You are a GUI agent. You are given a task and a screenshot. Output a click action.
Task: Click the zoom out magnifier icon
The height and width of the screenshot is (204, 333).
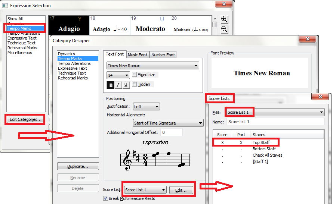(224, 29)
